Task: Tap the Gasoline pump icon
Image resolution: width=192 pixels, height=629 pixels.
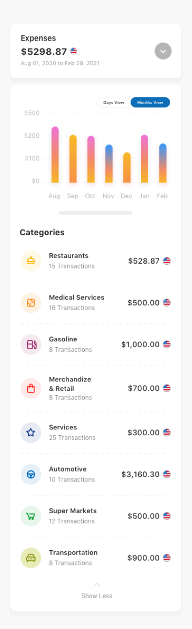Action: pos(31,344)
